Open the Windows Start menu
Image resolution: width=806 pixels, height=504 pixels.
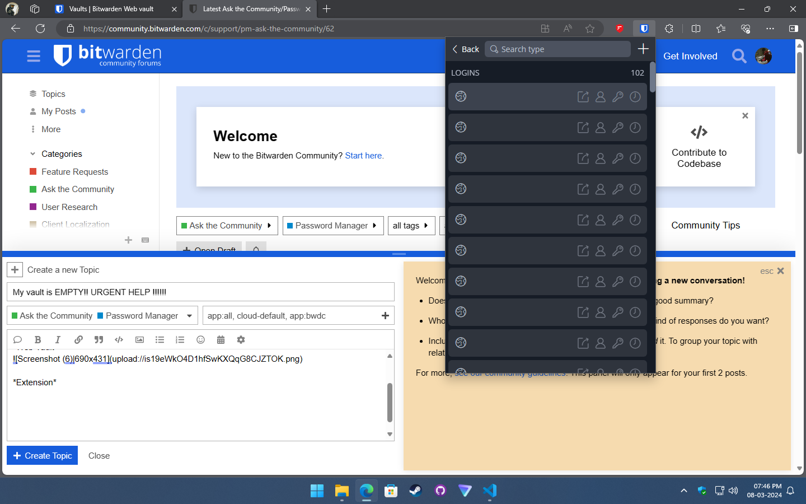click(317, 491)
